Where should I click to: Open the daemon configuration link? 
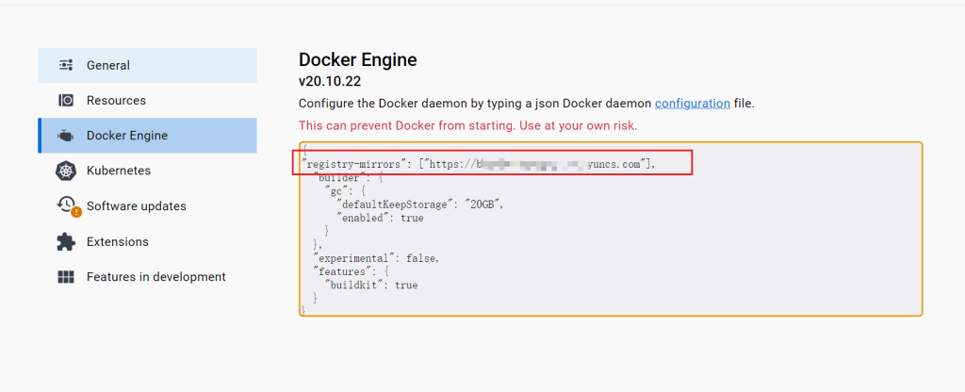point(693,104)
